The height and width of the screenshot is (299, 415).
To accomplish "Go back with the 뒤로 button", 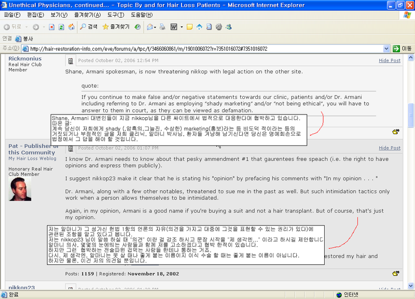I will pyautogui.click(x=12, y=27).
